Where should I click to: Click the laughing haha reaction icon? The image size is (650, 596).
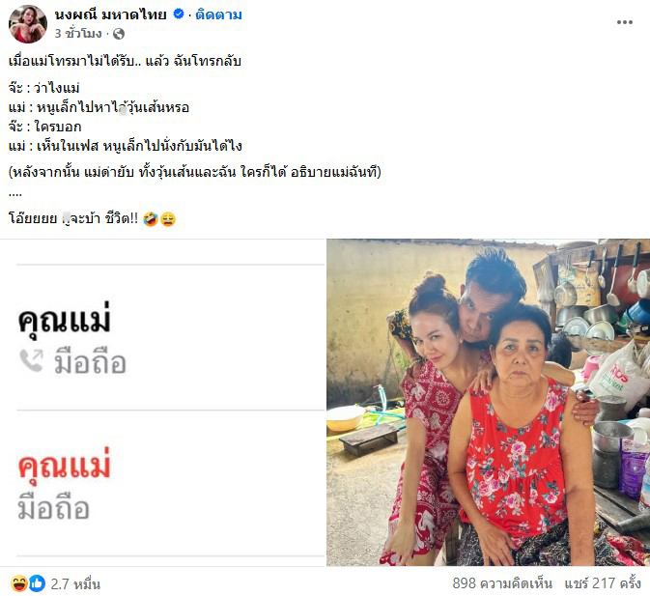pyautogui.click(x=18, y=583)
